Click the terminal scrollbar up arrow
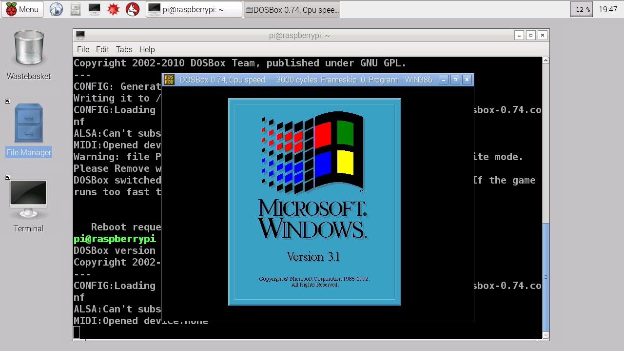This screenshot has width=624, height=351. pyautogui.click(x=546, y=61)
